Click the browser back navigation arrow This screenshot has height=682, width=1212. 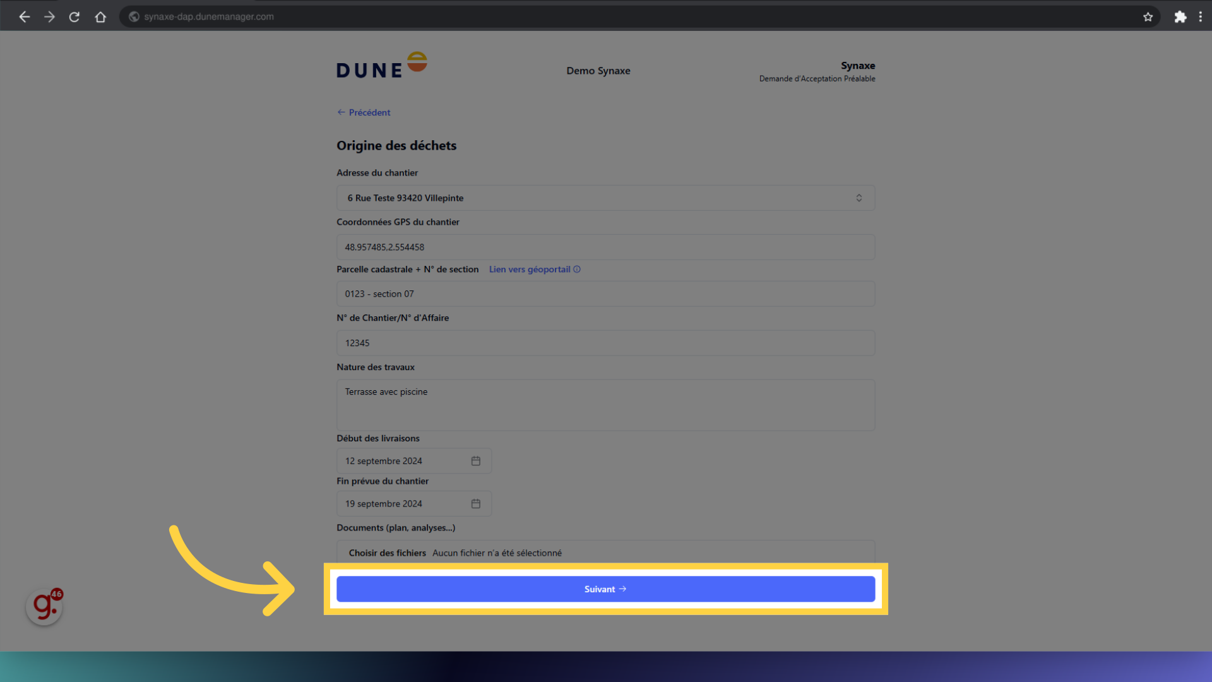click(24, 16)
